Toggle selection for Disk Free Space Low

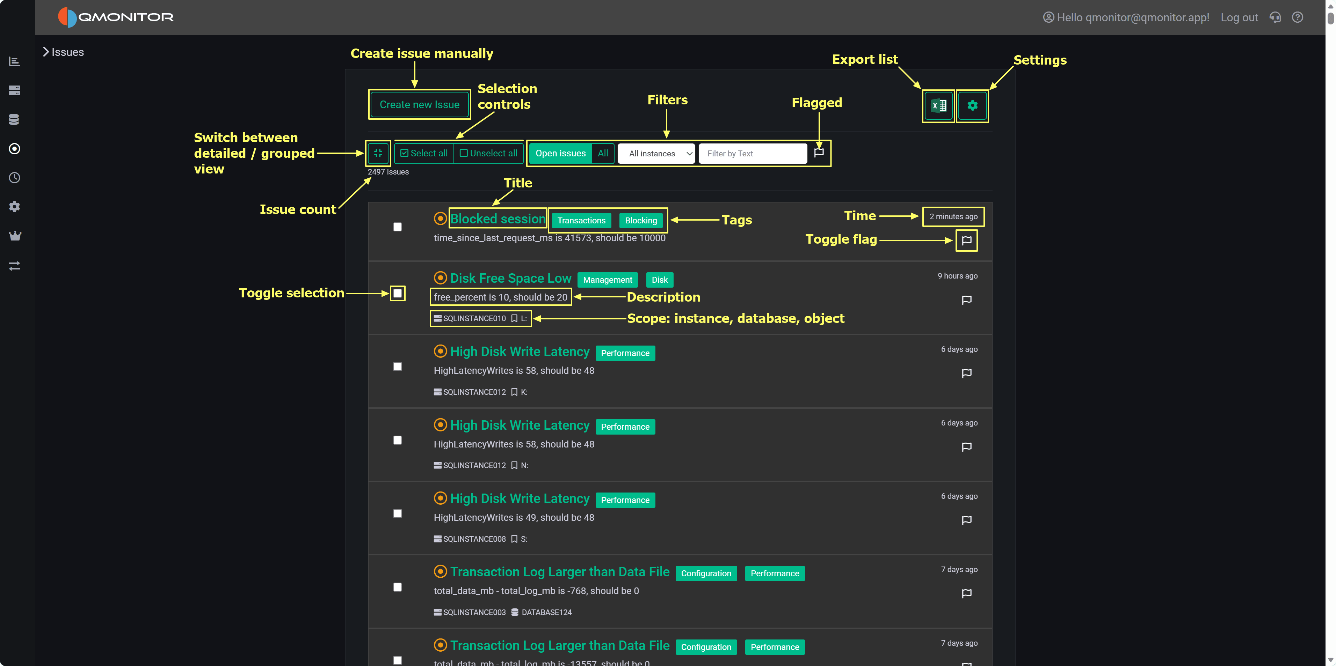[x=397, y=293]
